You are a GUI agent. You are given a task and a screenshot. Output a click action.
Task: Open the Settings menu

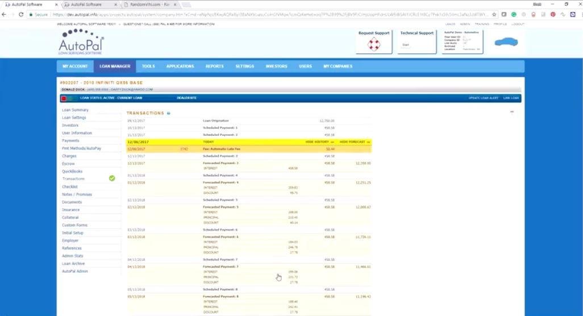point(245,66)
